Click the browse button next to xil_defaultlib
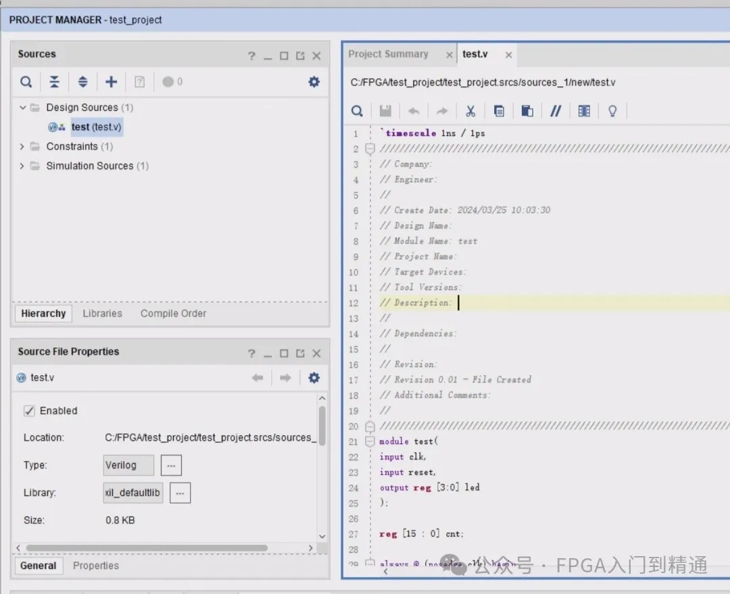The width and height of the screenshot is (730, 594). coord(180,493)
